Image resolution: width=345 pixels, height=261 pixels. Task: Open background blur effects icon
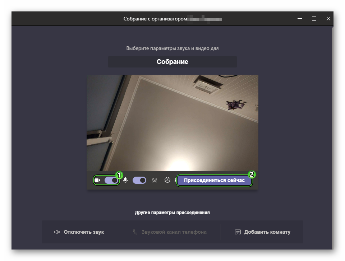(x=155, y=180)
